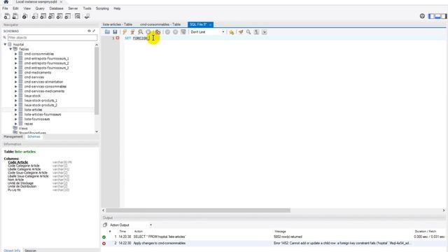448x252 pixels.
Task: Select the Object Info tab
Action: click(x=12, y=251)
